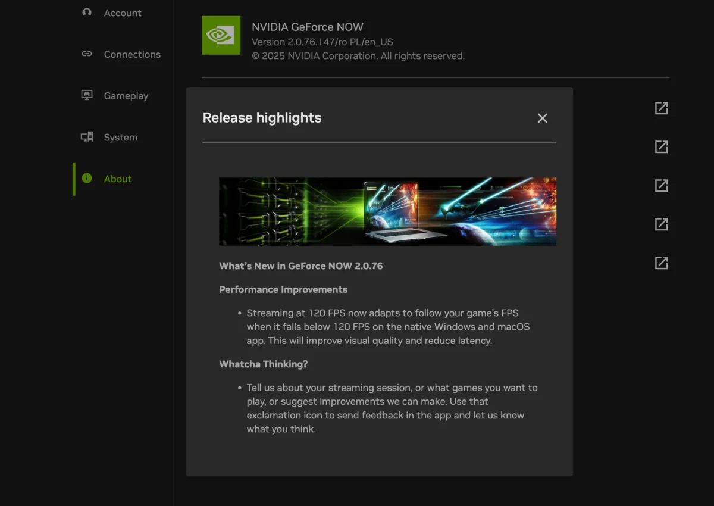Click the "What's New in GeForce NOW 2.0.76" heading

click(301, 266)
